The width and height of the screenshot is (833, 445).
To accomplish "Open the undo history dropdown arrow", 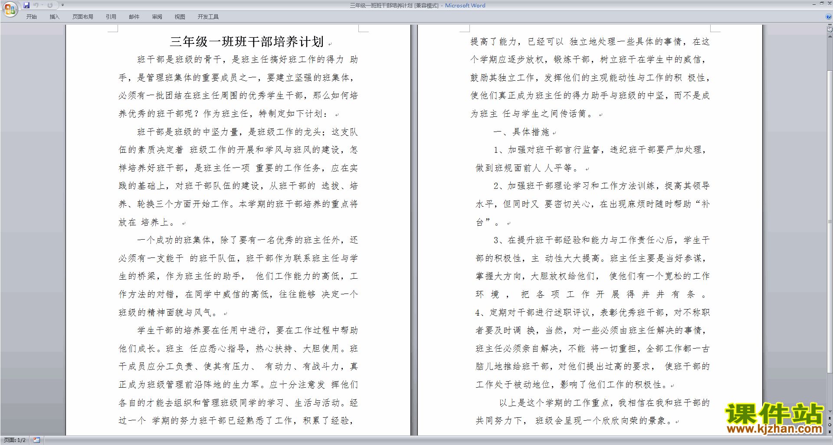I will point(42,5).
